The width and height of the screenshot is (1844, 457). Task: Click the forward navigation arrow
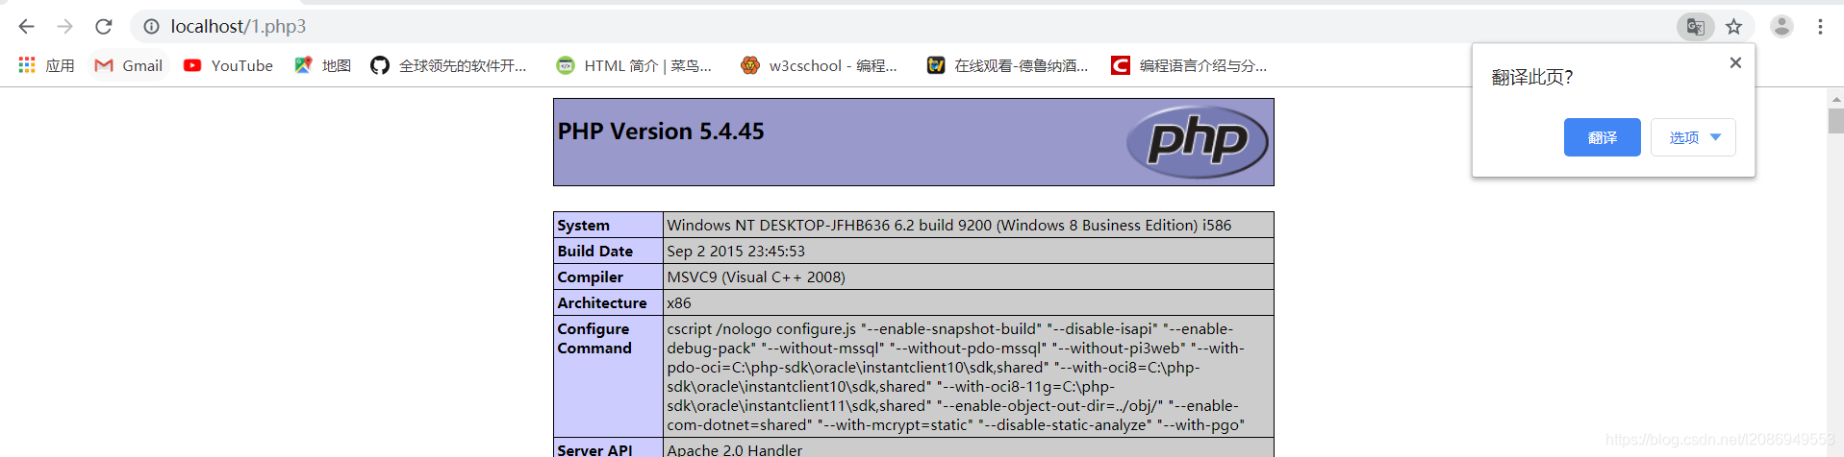pos(64,27)
